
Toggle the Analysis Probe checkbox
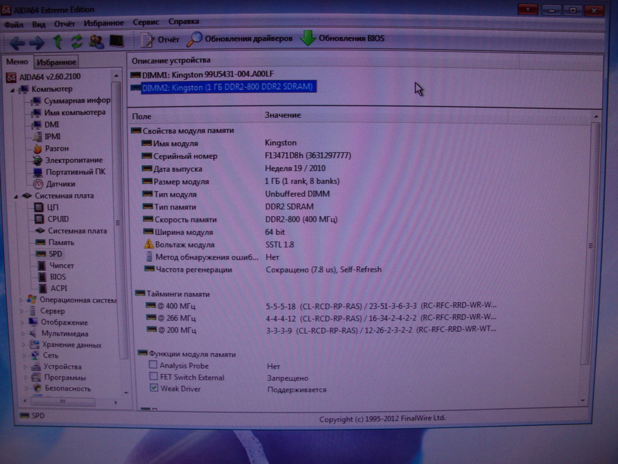point(153,365)
